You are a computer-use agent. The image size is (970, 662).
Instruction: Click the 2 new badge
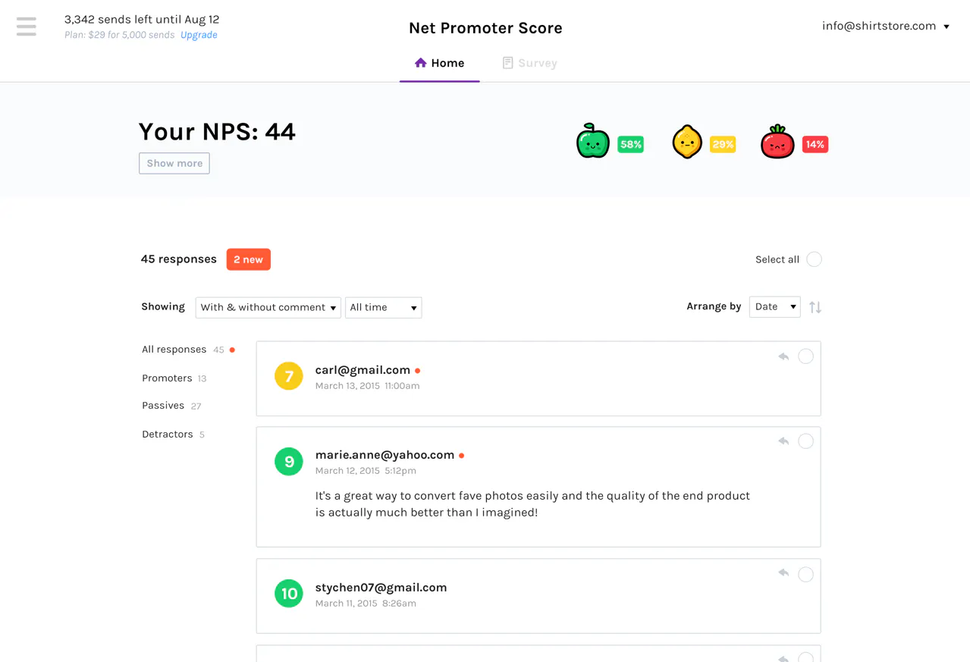pyautogui.click(x=249, y=259)
